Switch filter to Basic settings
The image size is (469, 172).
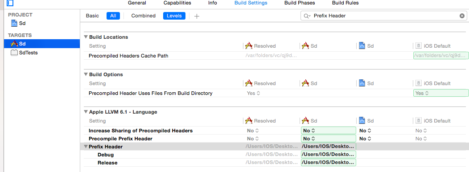coord(92,16)
